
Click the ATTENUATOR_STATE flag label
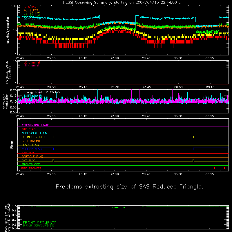tap(35, 125)
